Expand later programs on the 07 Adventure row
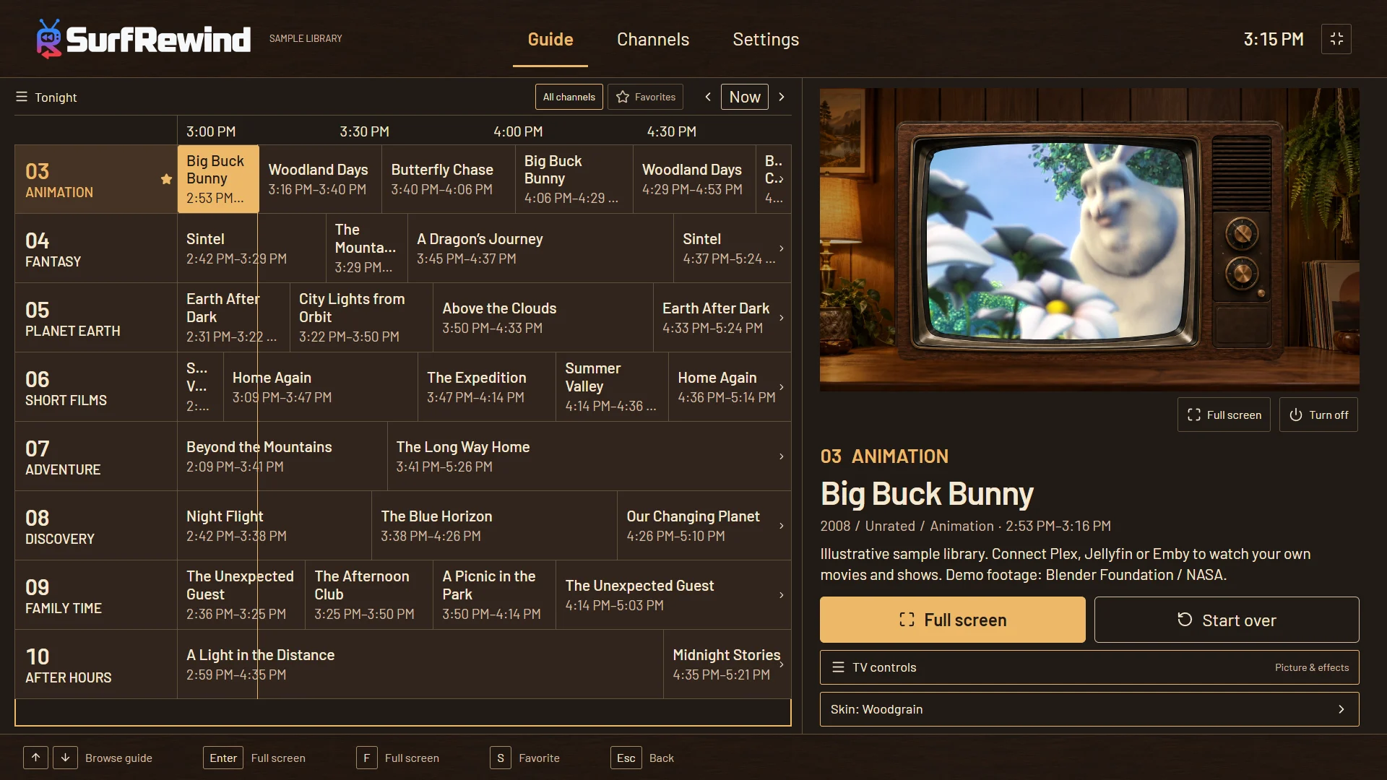 pos(781,456)
